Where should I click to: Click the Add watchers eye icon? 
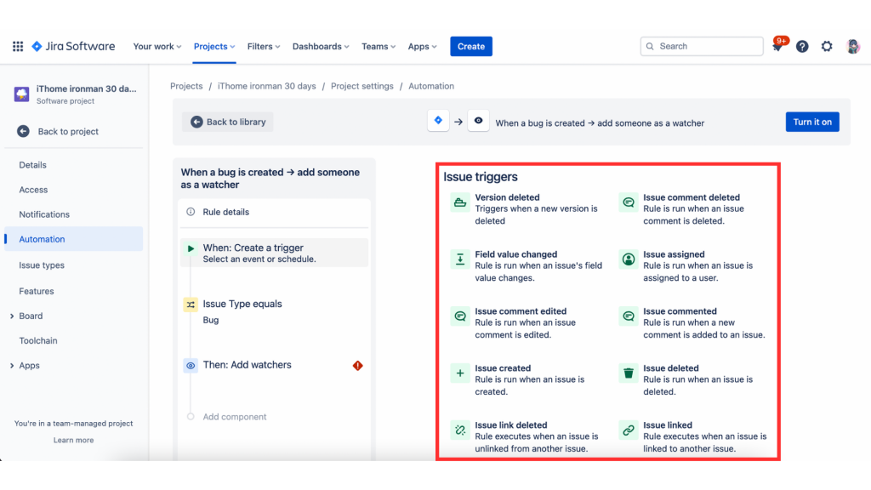click(x=191, y=366)
